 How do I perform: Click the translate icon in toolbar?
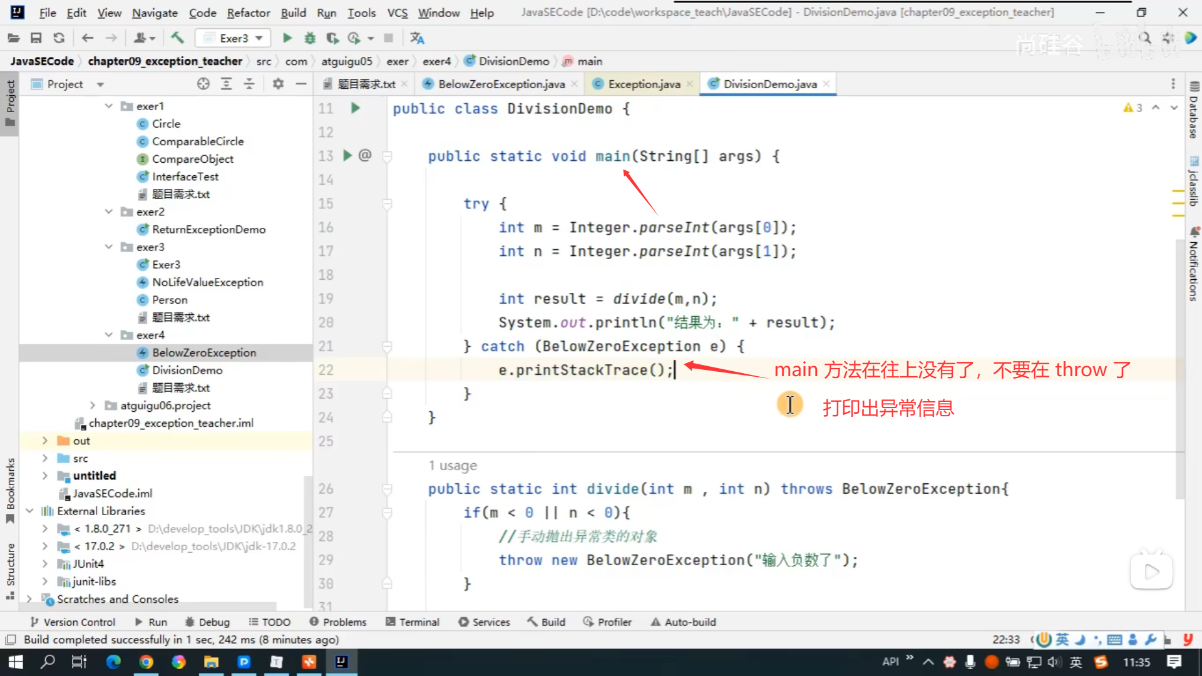417,38
